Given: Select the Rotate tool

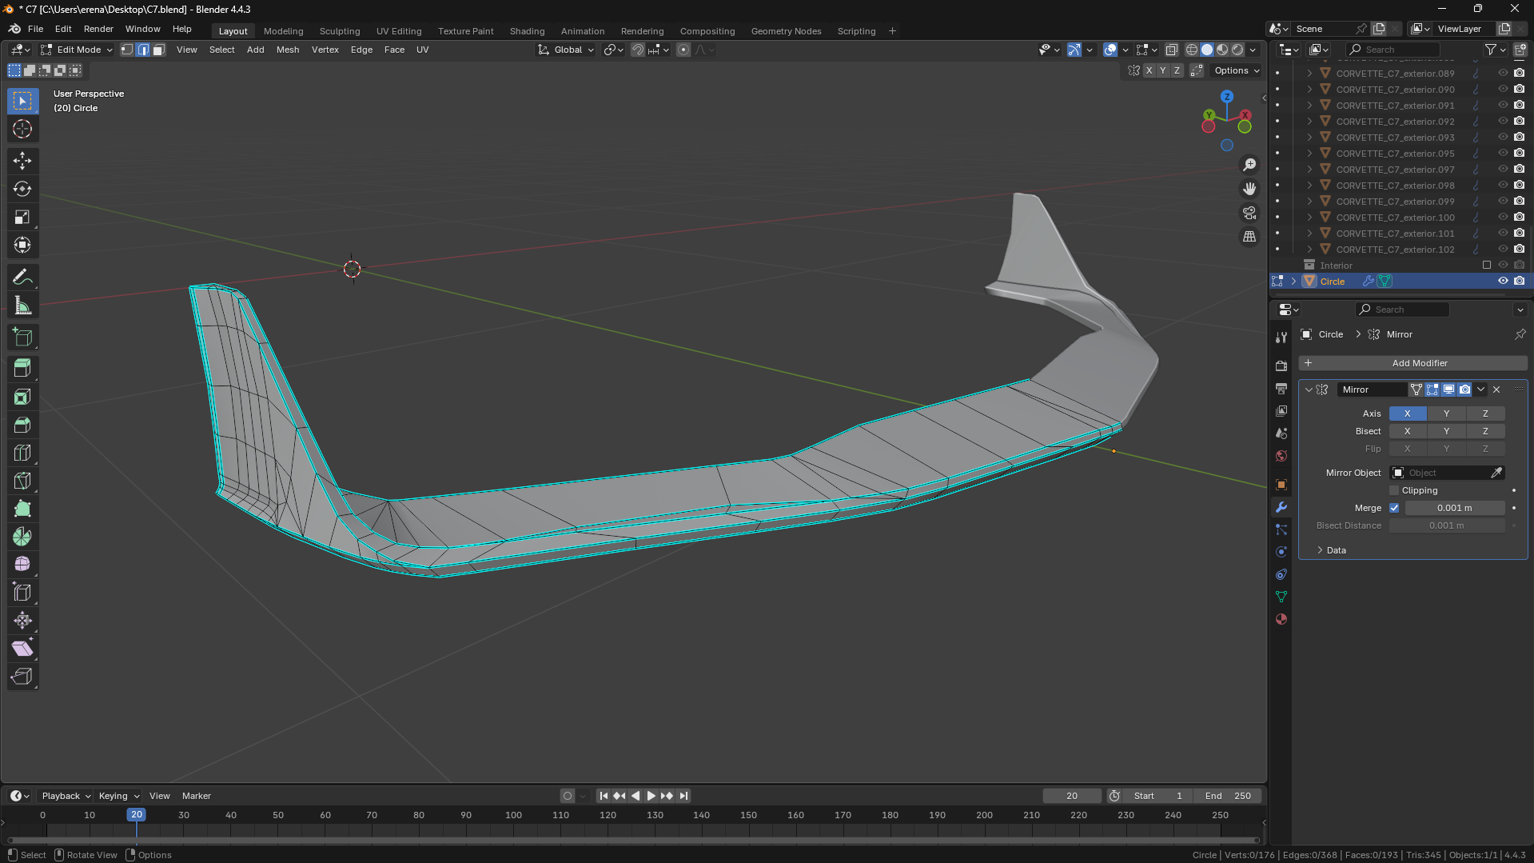Looking at the screenshot, I should pos(22,189).
